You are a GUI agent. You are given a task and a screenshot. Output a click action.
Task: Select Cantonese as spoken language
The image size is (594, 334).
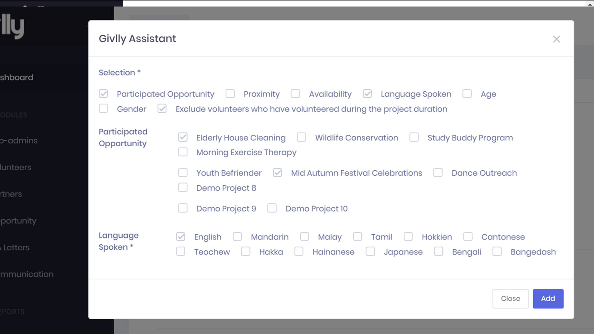pyautogui.click(x=468, y=237)
